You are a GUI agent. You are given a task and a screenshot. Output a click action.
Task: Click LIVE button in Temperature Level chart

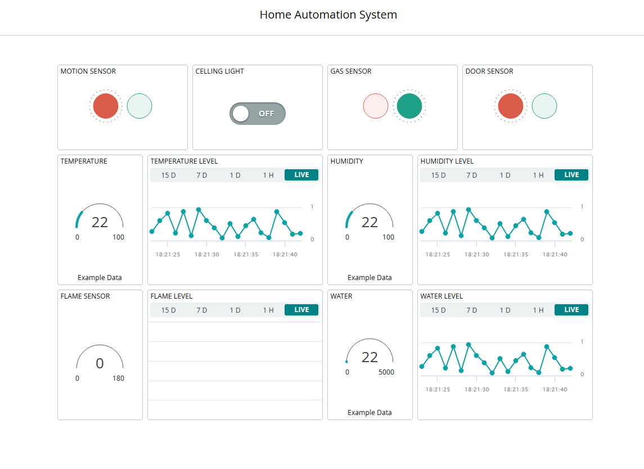click(x=301, y=175)
